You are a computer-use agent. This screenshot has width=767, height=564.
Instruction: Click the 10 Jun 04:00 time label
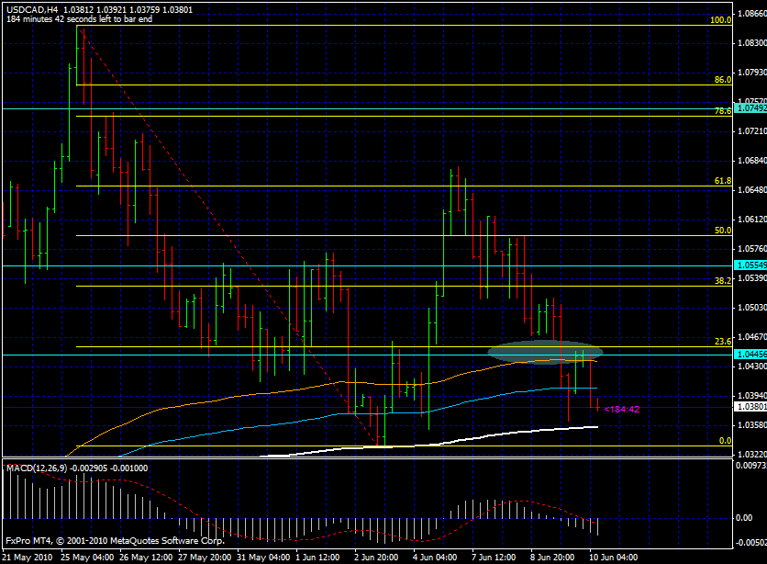[614, 558]
